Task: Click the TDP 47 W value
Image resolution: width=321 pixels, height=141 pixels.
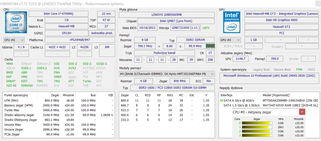Action: [x=106, y=20]
